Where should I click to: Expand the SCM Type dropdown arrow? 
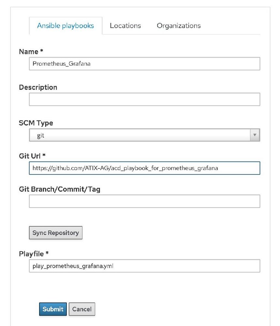point(255,135)
